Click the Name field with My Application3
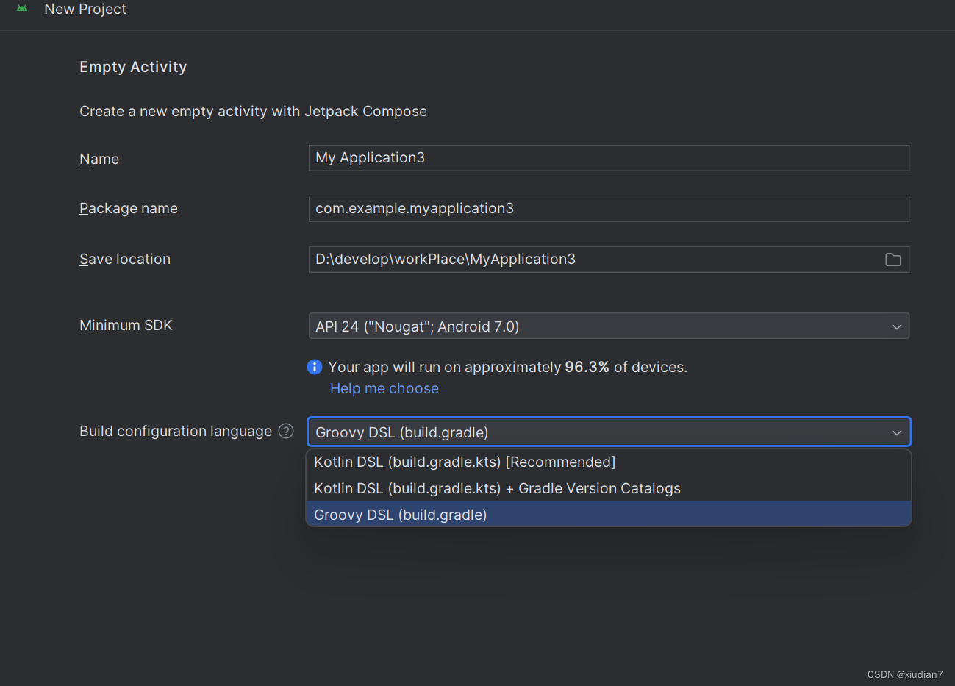 pyautogui.click(x=609, y=158)
